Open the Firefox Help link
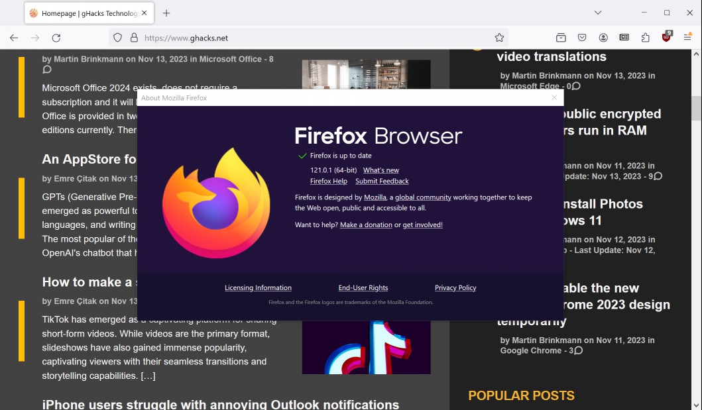The width and height of the screenshot is (702, 410). [329, 181]
